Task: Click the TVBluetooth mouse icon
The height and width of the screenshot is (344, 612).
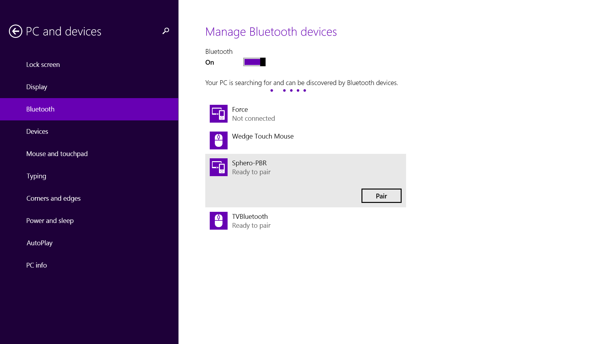Action: [x=219, y=221]
